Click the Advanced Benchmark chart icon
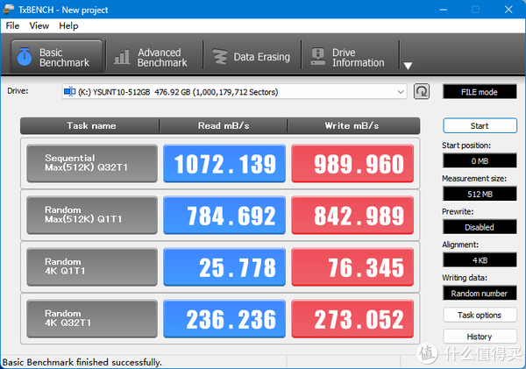This screenshot has height=369, width=526. [122, 57]
